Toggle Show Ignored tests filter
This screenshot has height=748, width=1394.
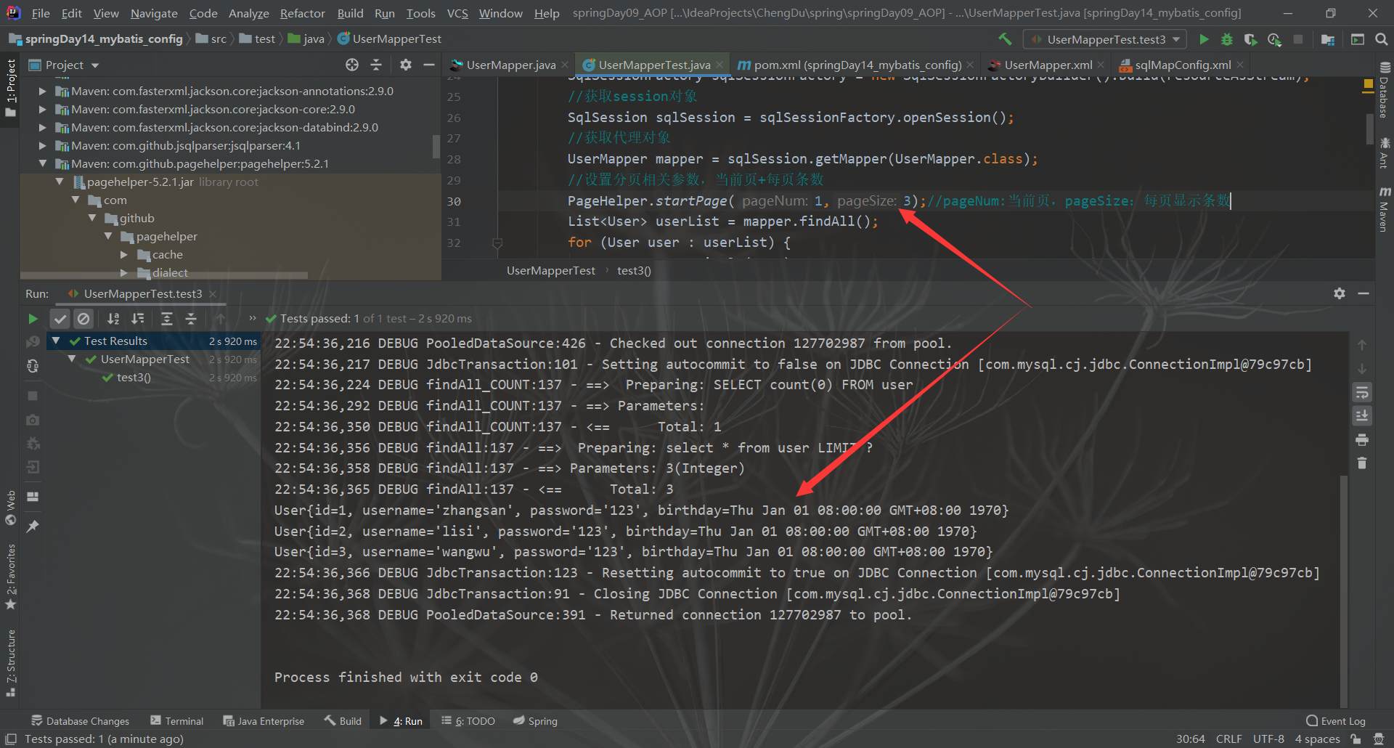coord(84,318)
